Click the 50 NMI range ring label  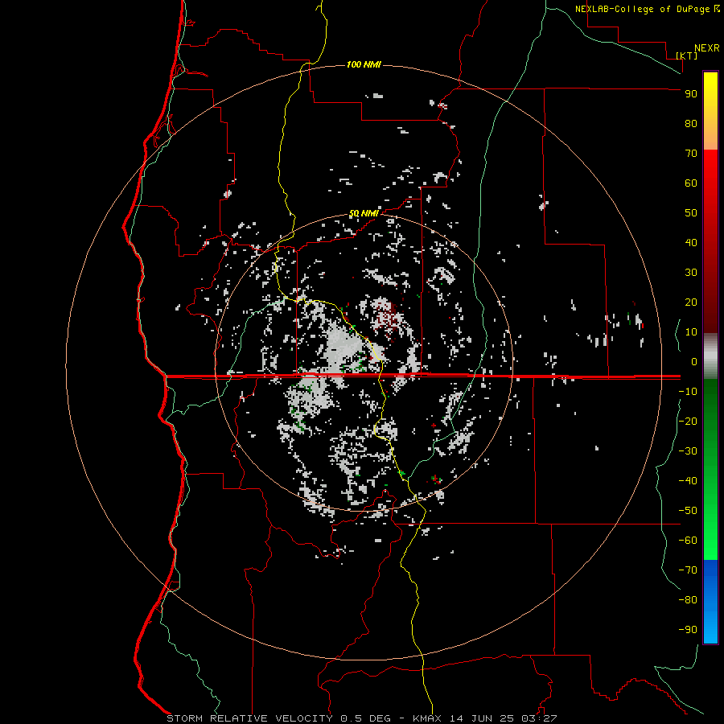pos(364,213)
